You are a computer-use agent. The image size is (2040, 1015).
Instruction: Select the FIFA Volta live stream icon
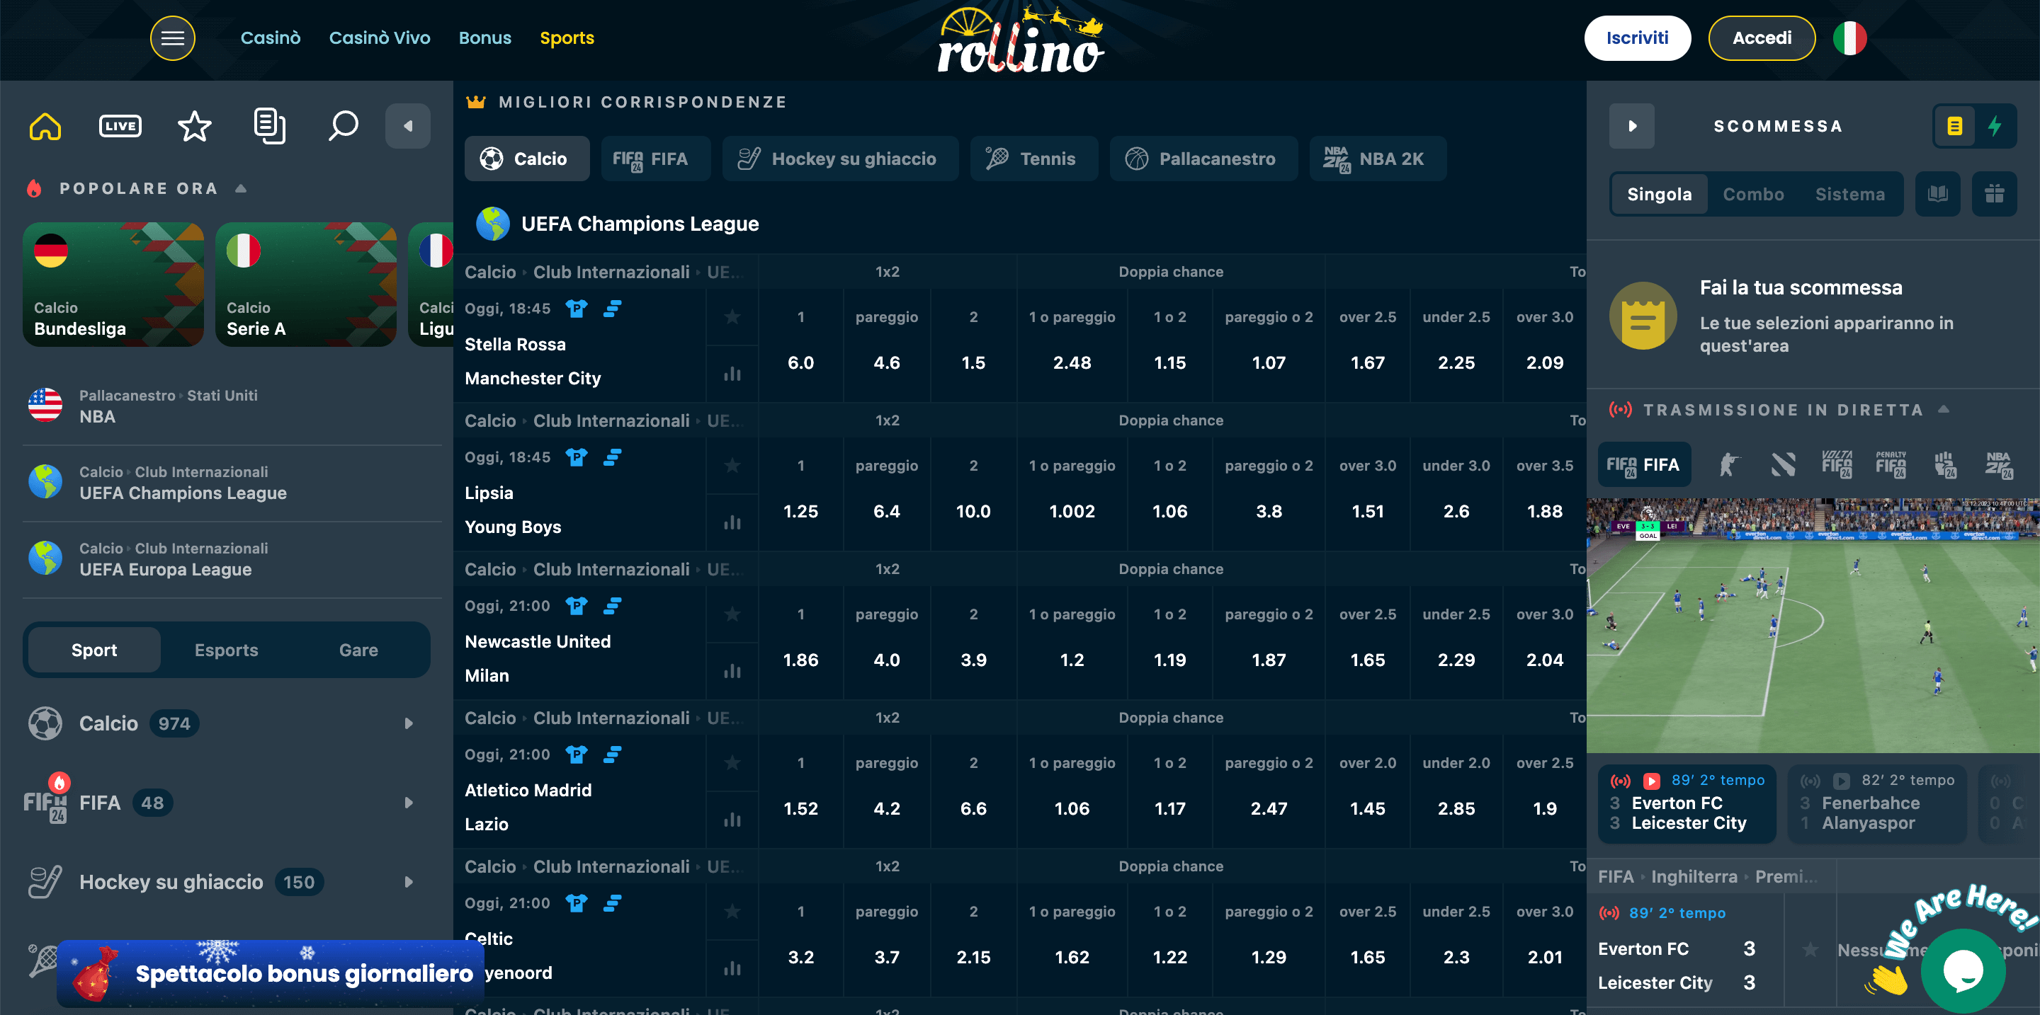coord(1837,464)
